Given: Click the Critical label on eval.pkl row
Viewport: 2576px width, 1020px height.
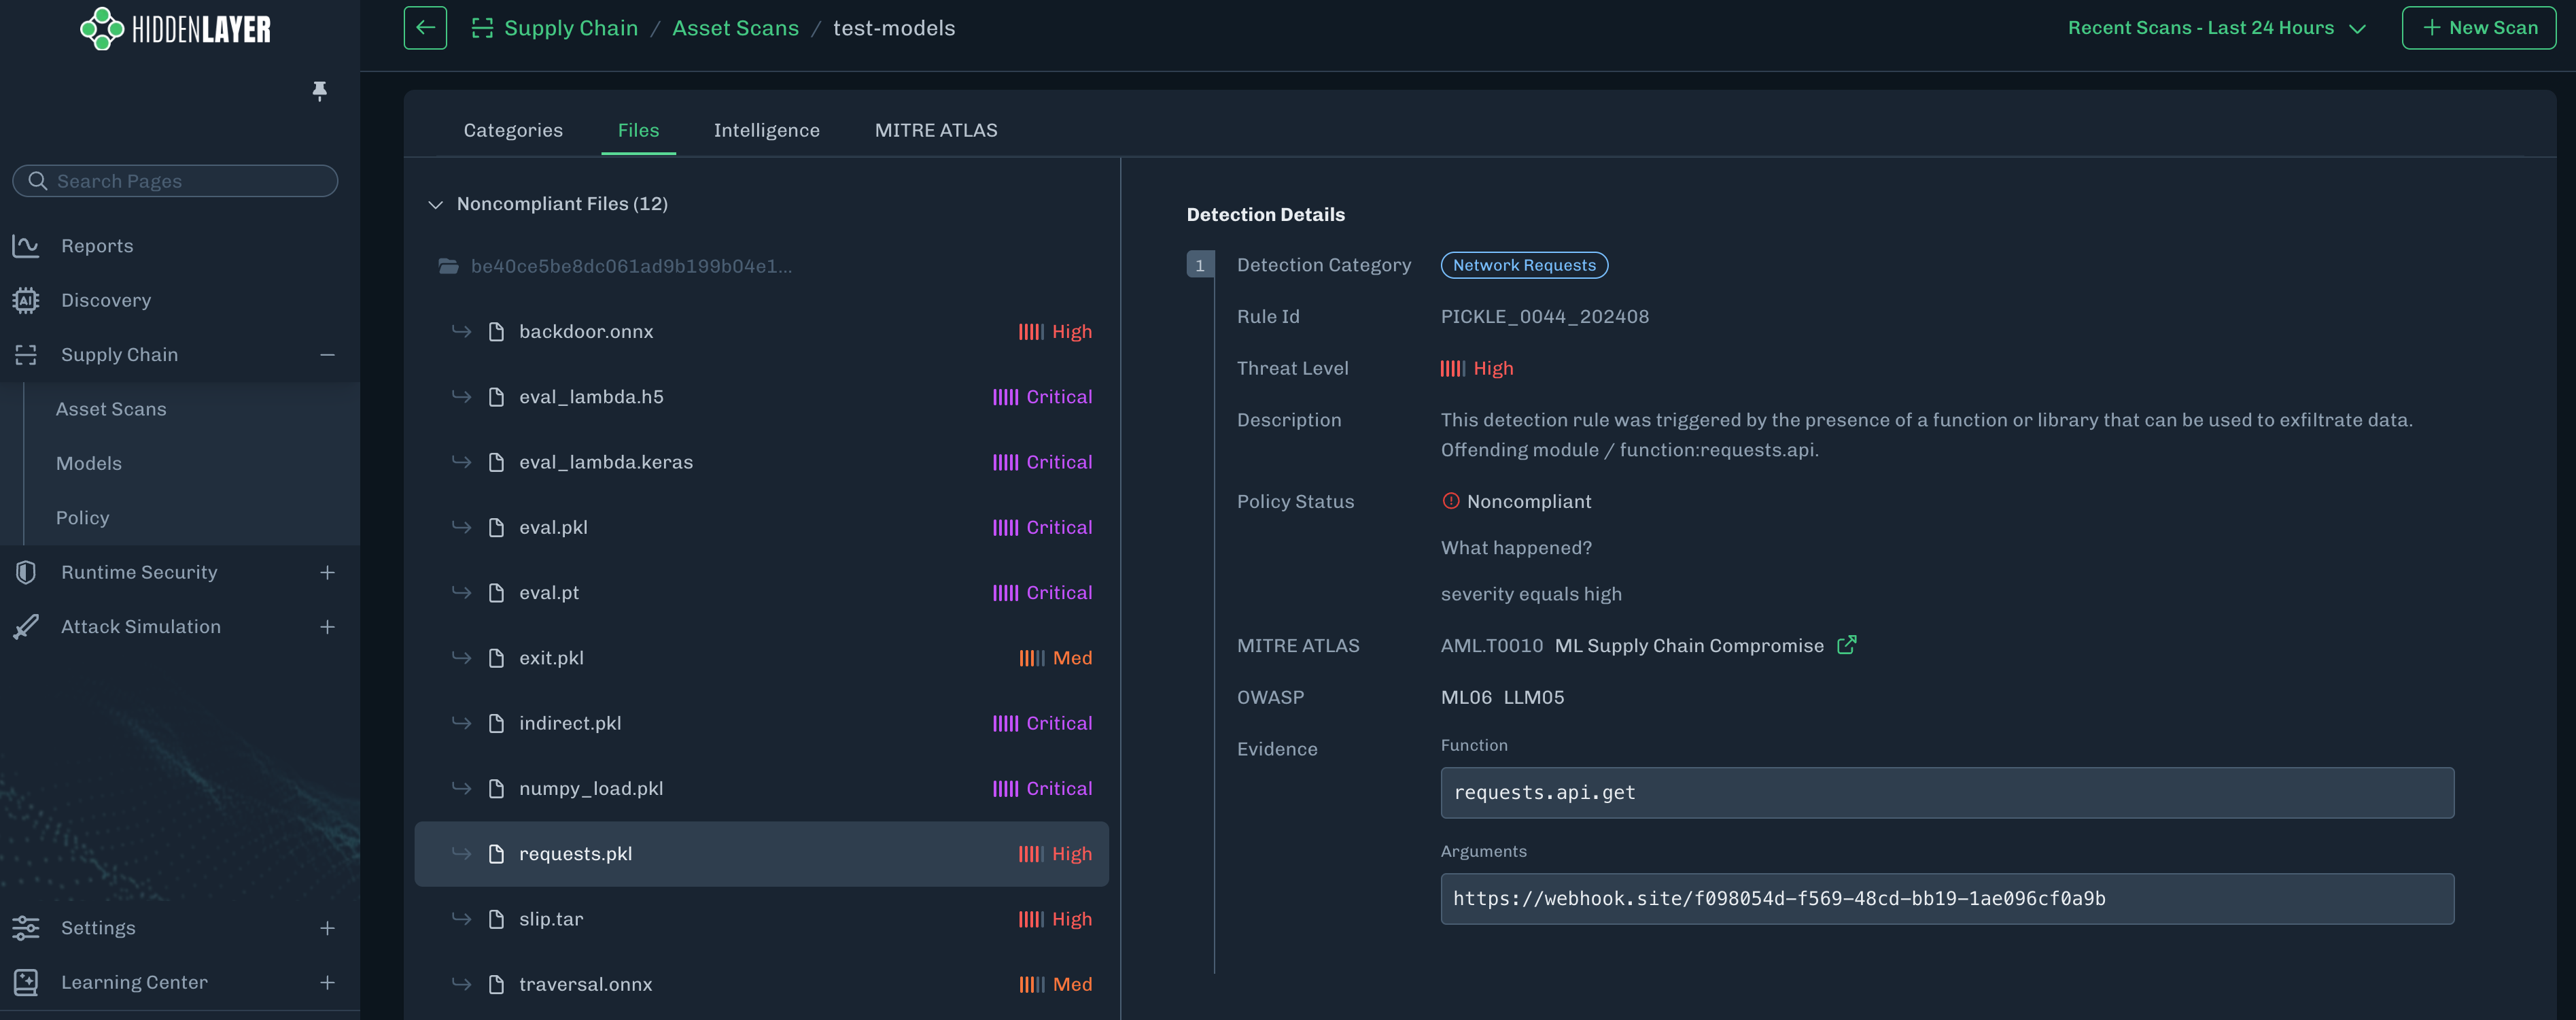Looking at the screenshot, I should (x=1059, y=527).
